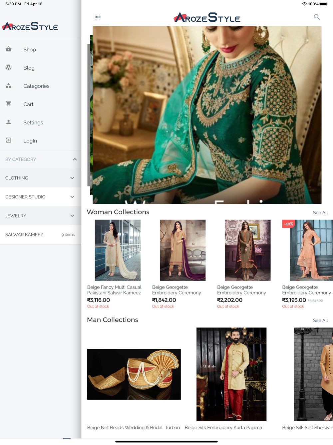Screen dimensions: 333x445
Task: Tap the ArozeStyle logo in main header
Action: tap(207, 17)
